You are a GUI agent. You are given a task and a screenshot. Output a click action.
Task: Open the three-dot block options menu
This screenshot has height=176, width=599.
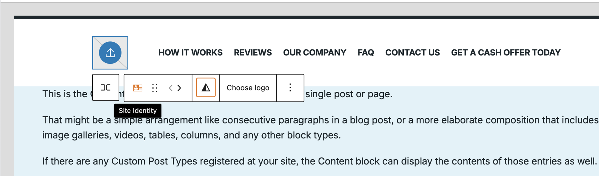coord(290,88)
